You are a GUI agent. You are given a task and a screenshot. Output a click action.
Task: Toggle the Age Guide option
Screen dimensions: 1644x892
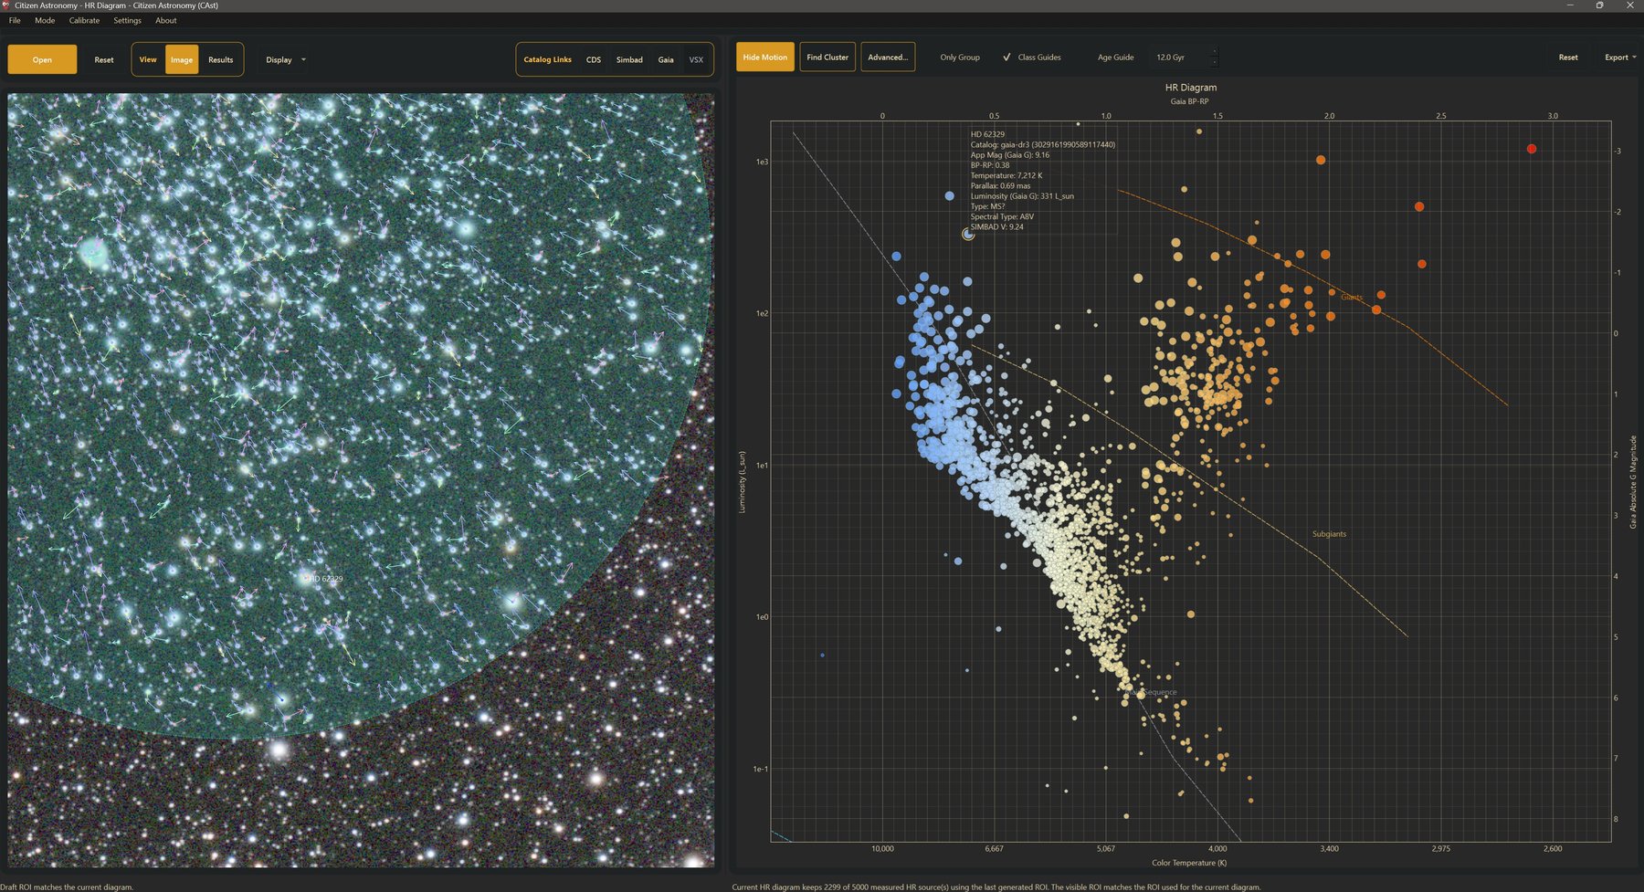(x=1115, y=58)
